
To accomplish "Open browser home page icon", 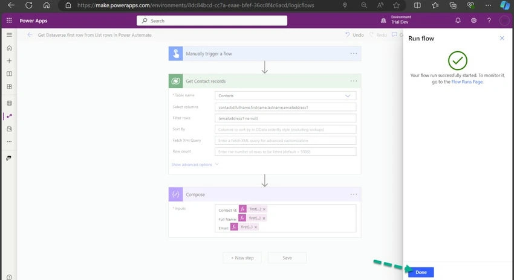I will [47, 5].
